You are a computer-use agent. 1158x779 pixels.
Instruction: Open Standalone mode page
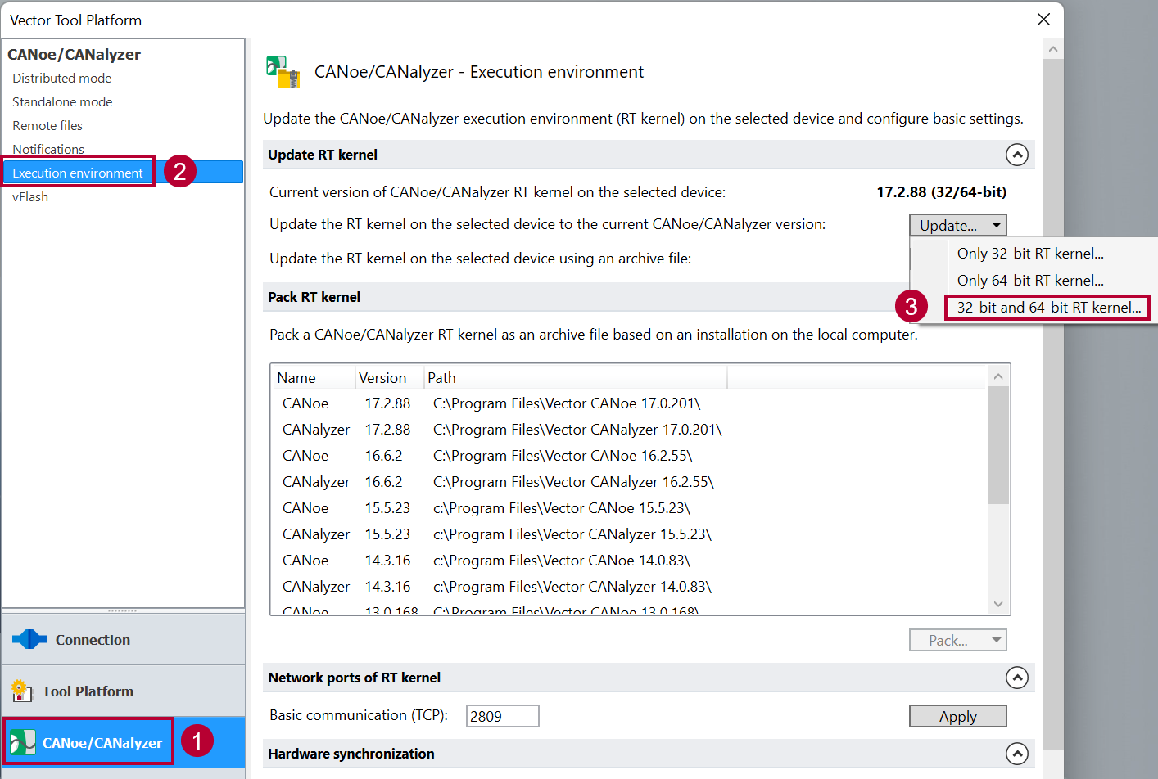point(62,102)
